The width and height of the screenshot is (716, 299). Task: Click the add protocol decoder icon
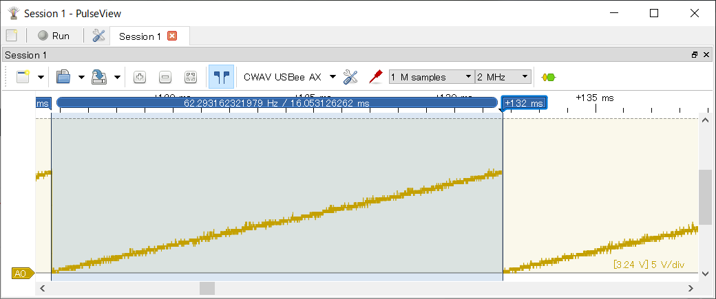[x=549, y=77]
